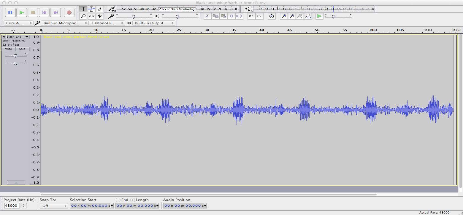This screenshot has height=215, width=463.
Task: Select the Length radio button
Action: [133, 200]
